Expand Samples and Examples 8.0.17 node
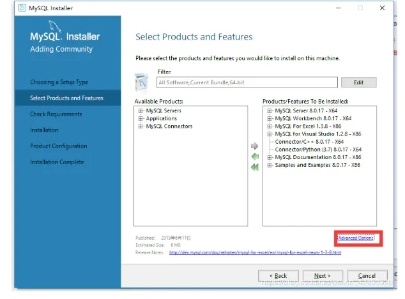Screen dimensions: 405x299 (x=270, y=165)
